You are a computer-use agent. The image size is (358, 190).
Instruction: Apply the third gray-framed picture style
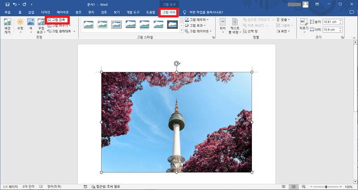click(116, 24)
